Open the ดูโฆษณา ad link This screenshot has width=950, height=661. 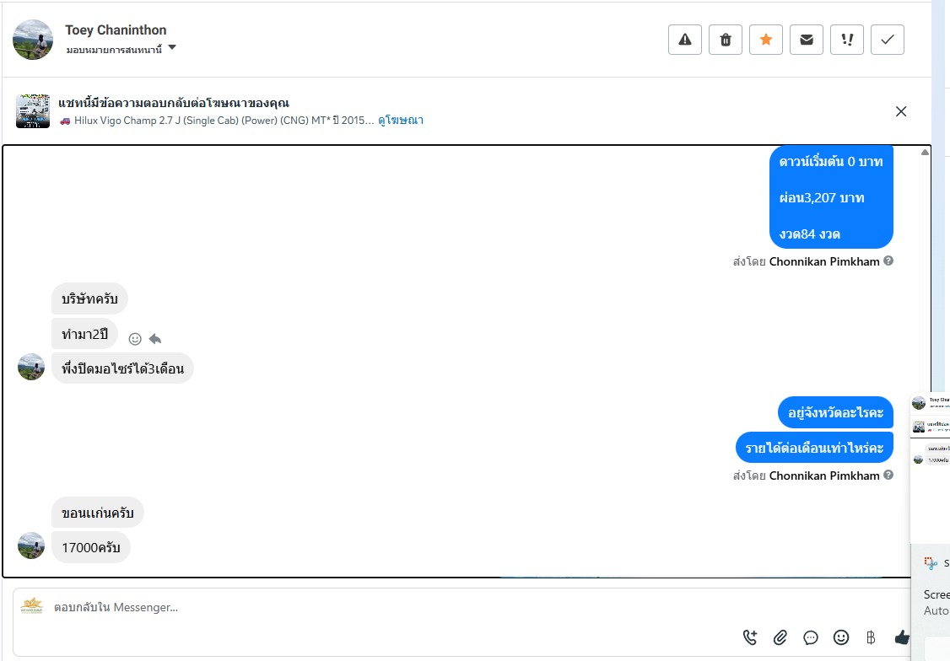pos(401,121)
